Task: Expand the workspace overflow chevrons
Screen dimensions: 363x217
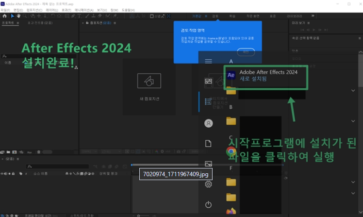Action: [x=313, y=16]
